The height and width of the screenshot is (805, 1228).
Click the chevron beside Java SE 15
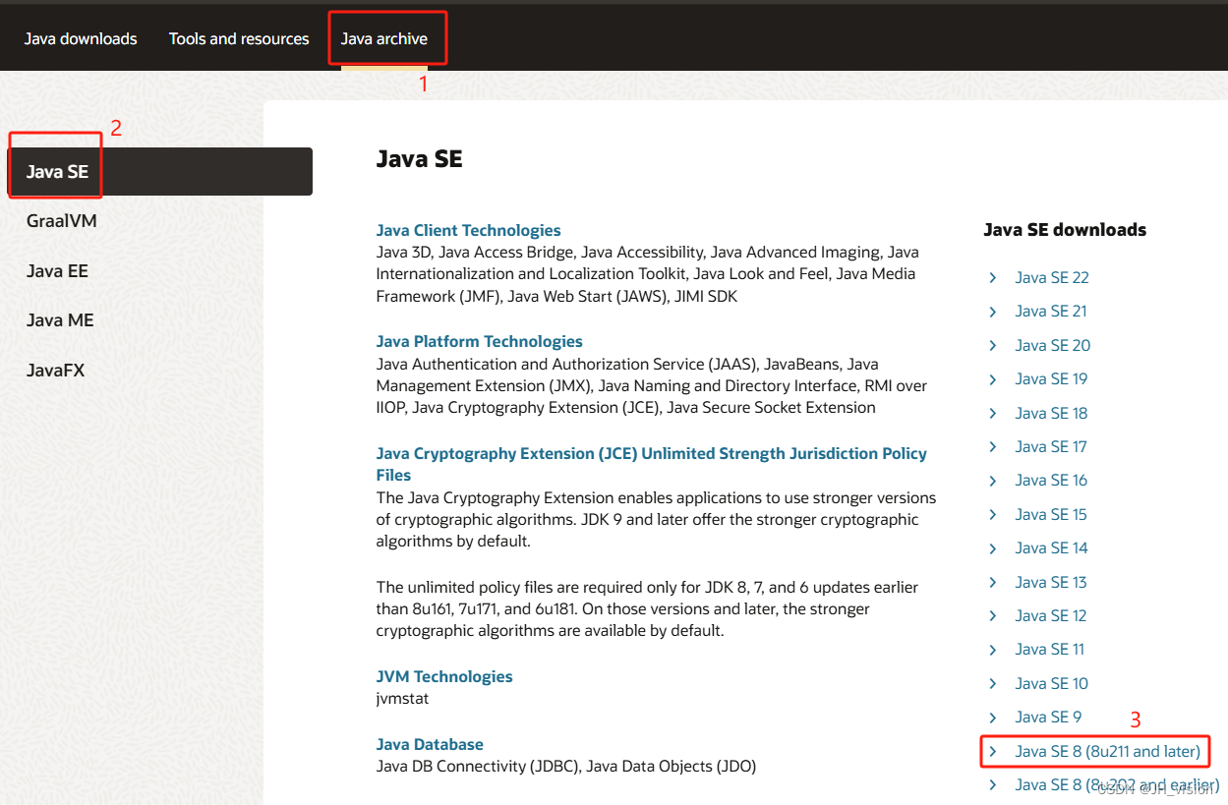993,515
